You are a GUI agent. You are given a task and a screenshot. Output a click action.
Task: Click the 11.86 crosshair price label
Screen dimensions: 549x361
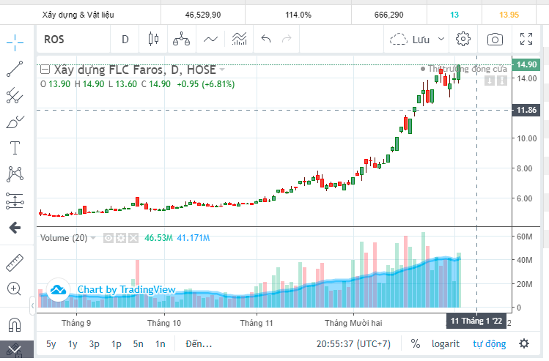pos(526,110)
